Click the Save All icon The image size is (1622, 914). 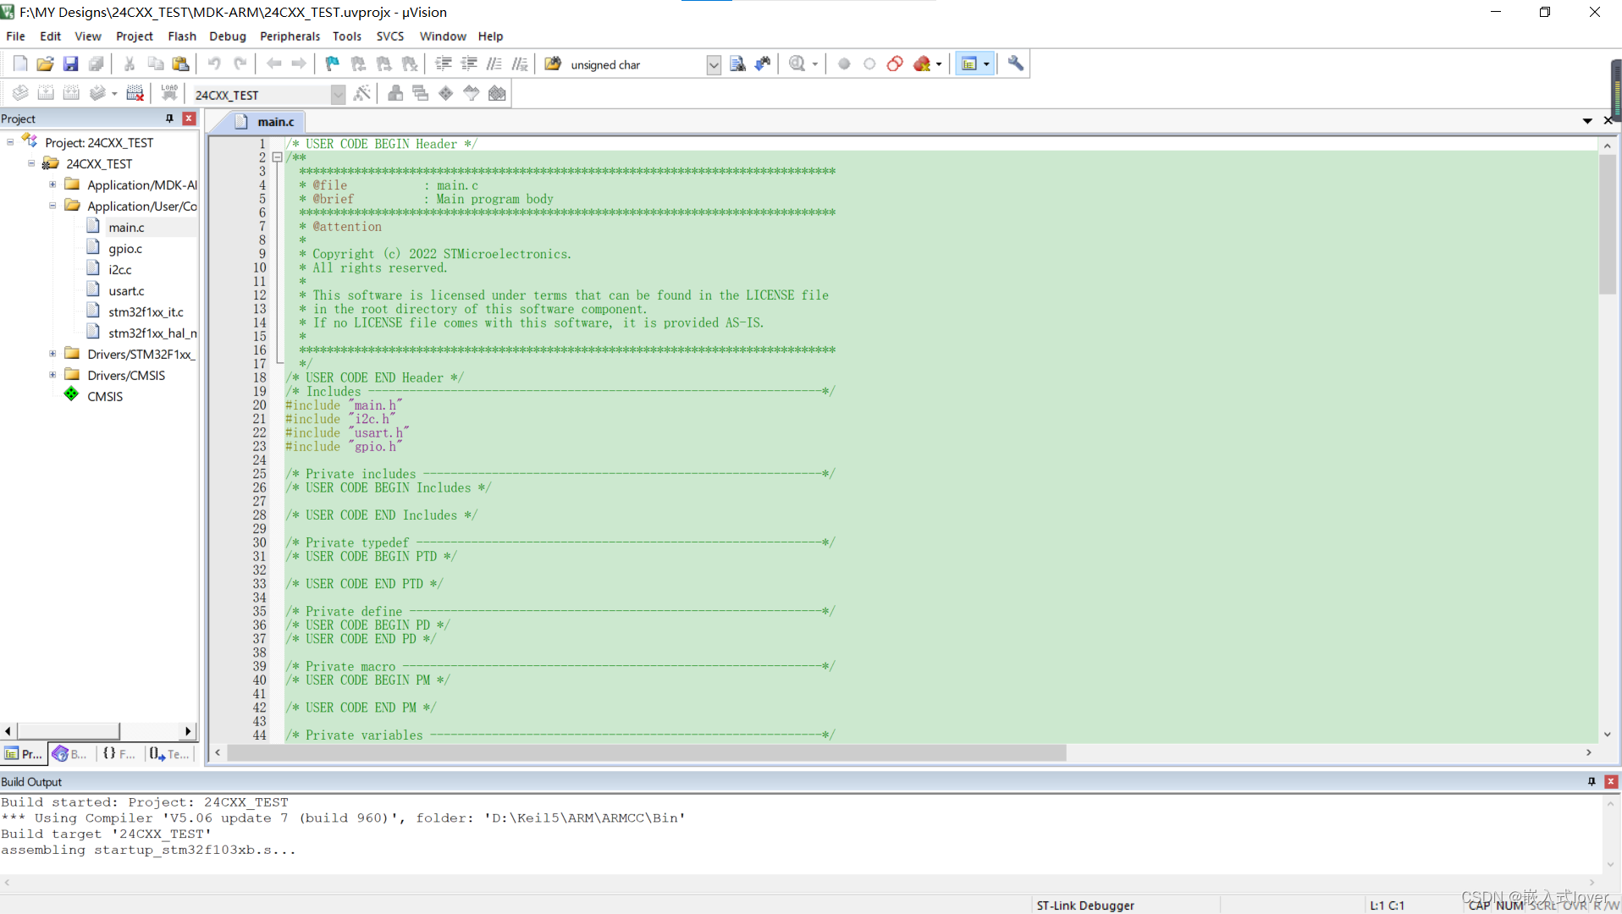click(x=96, y=64)
